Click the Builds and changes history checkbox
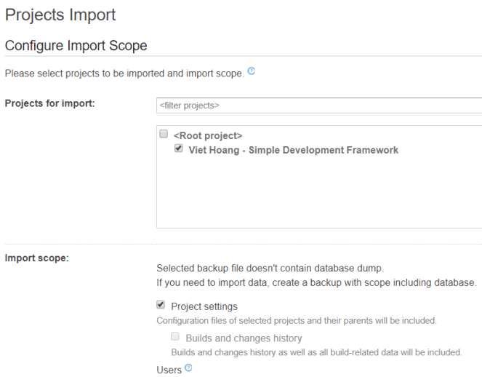 click(175, 337)
